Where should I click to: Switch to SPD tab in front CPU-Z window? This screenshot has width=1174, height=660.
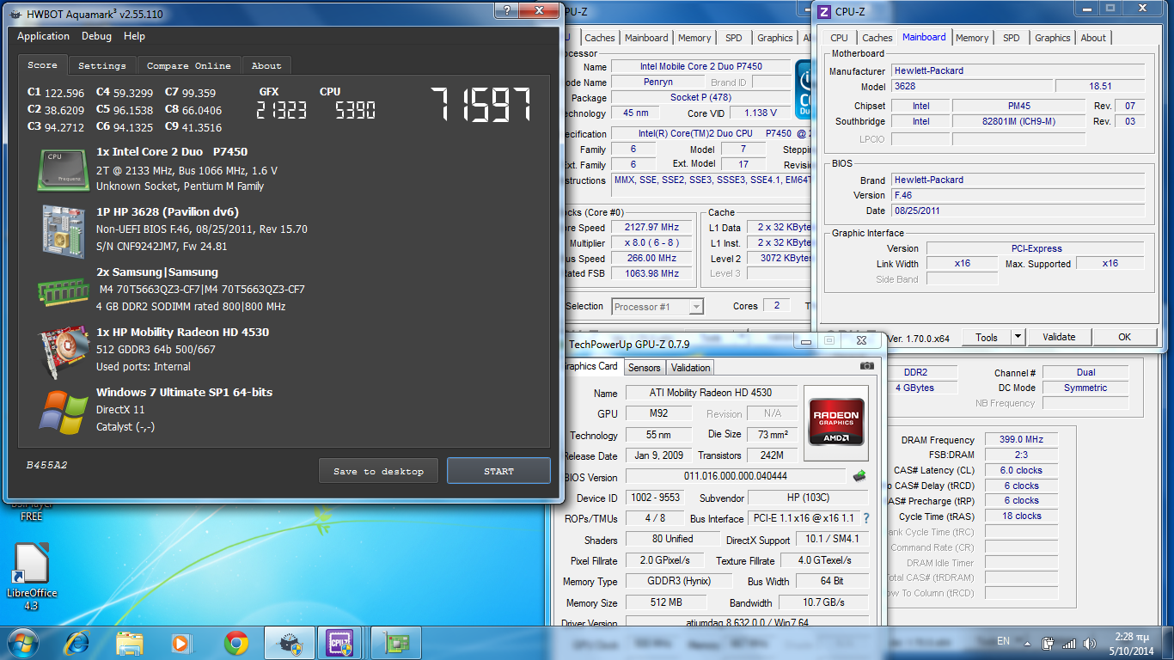coord(1012,38)
